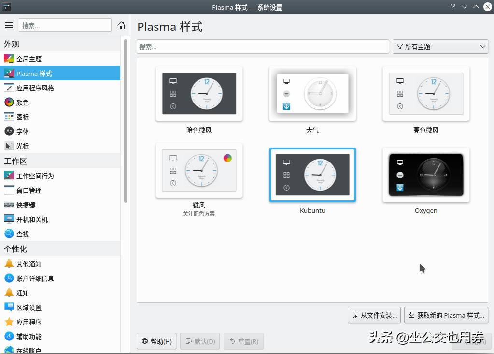494x354 pixels.
Task: Click the 颜色 color wheel icon
Action: point(9,102)
